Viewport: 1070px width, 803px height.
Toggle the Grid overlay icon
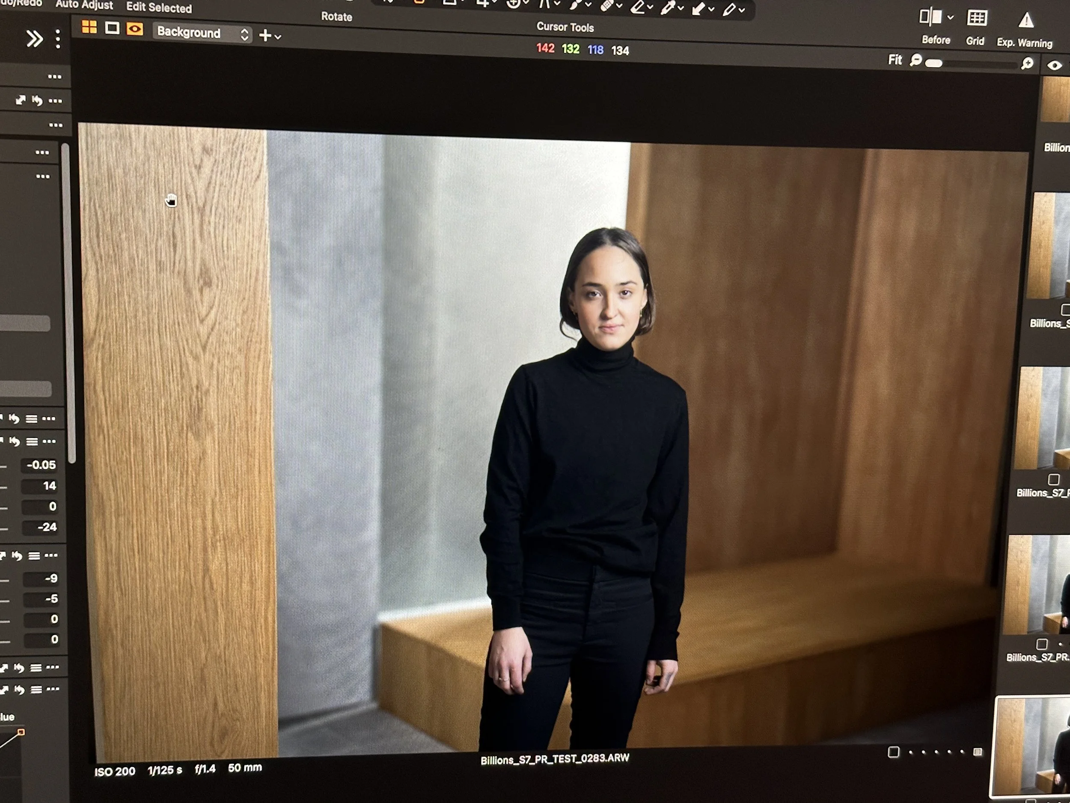click(x=977, y=18)
